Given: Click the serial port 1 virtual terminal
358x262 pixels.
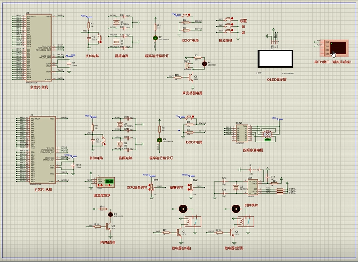Looking at the screenshot, I should pos(337,48).
